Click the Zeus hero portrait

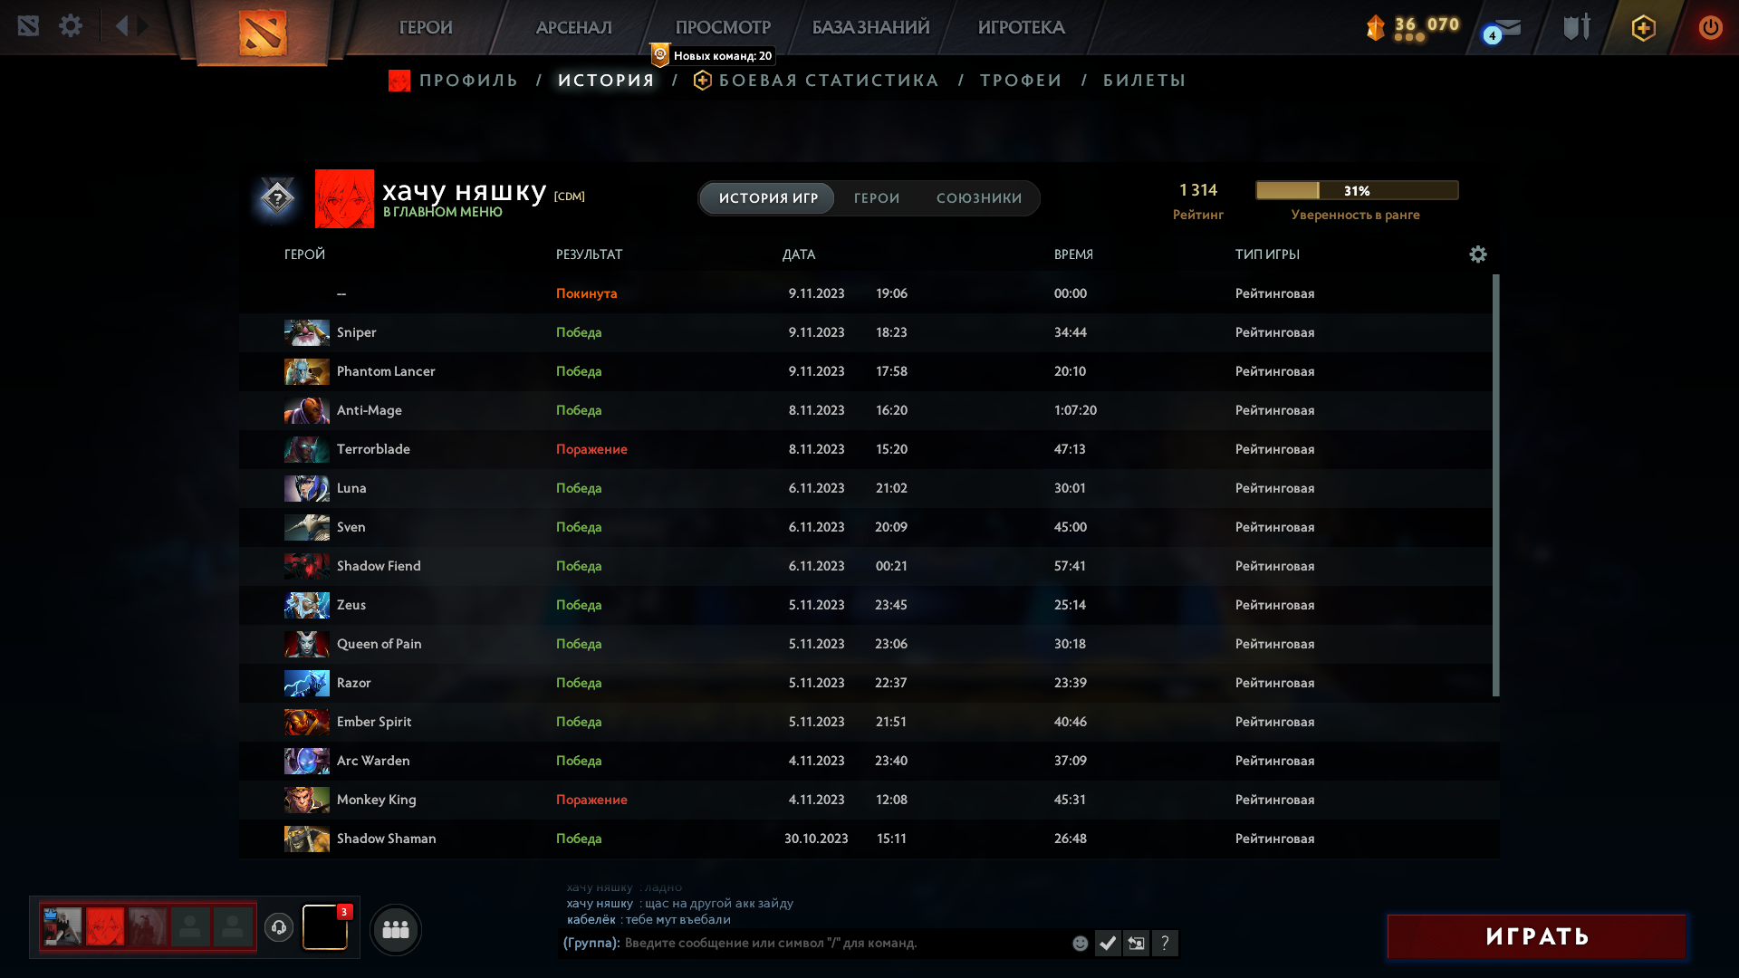coord(307,605)
